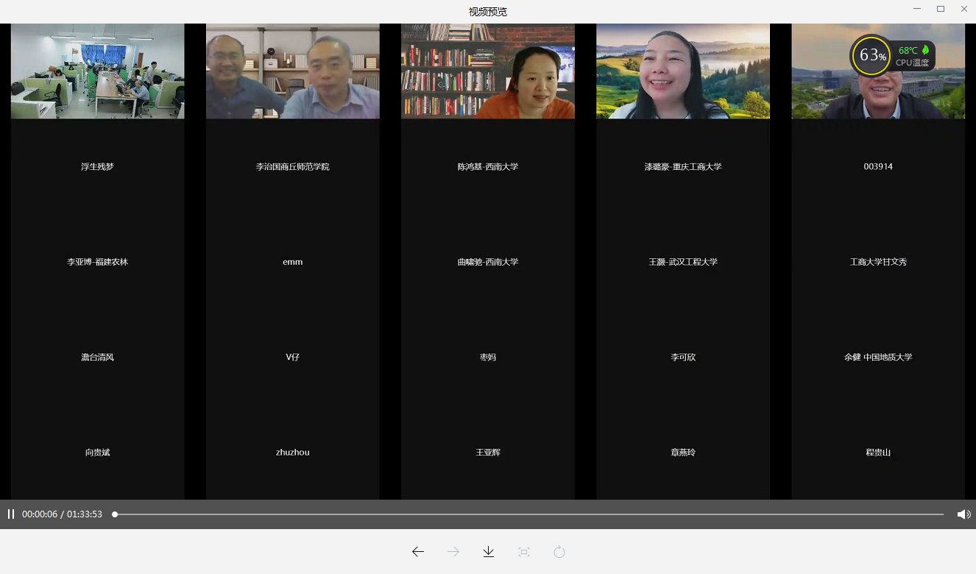Rotate the preview with the rotate icon
976x574 pixels.
(x=559, y=552)
